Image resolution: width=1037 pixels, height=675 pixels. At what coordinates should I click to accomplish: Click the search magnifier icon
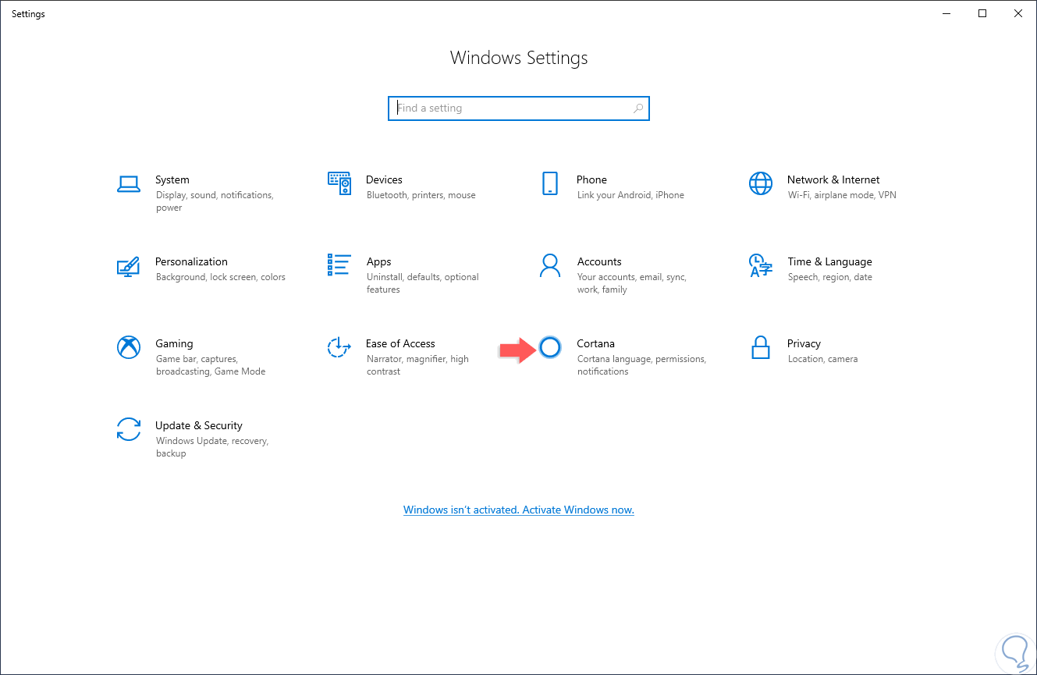[638, 108]
